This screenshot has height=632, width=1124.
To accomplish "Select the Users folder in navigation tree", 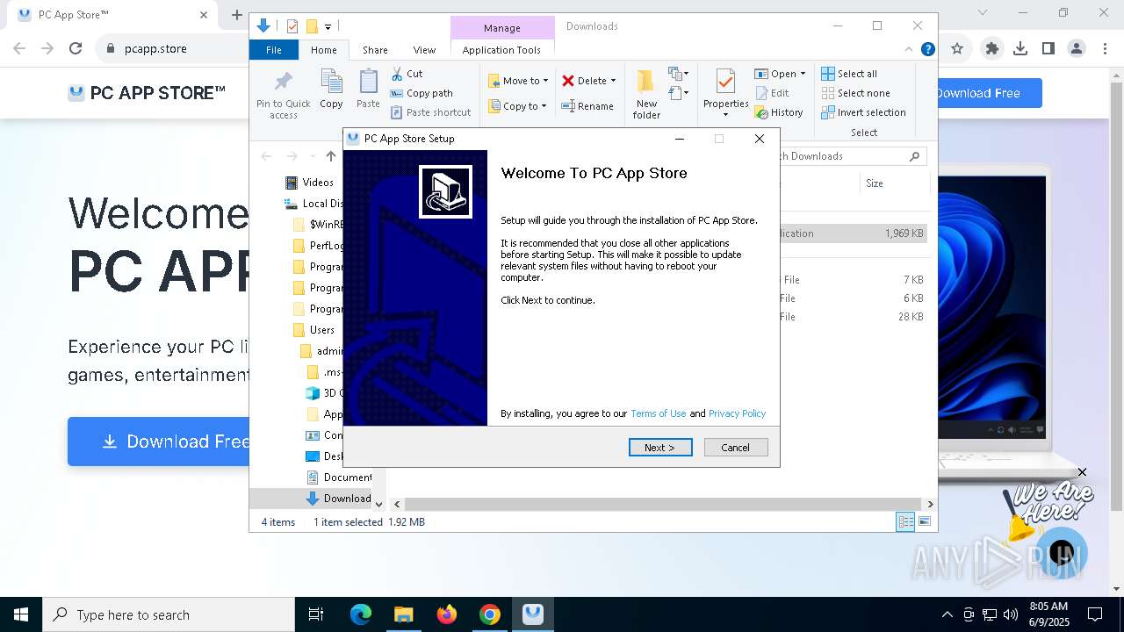I will point(313,330).
